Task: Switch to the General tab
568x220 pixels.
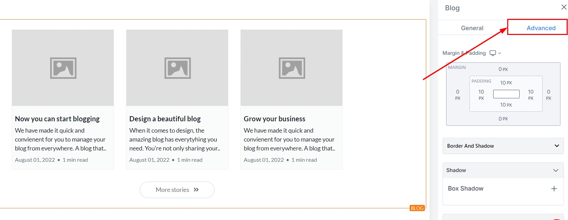Action: tap(472, 28)
